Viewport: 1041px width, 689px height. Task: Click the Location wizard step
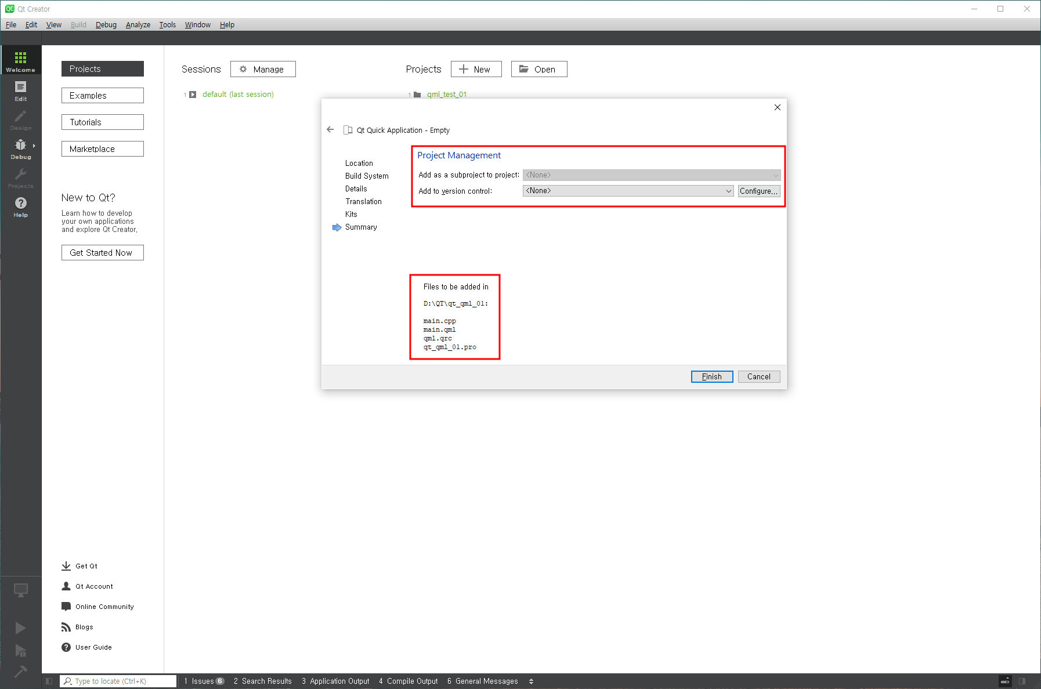point(359,164)
